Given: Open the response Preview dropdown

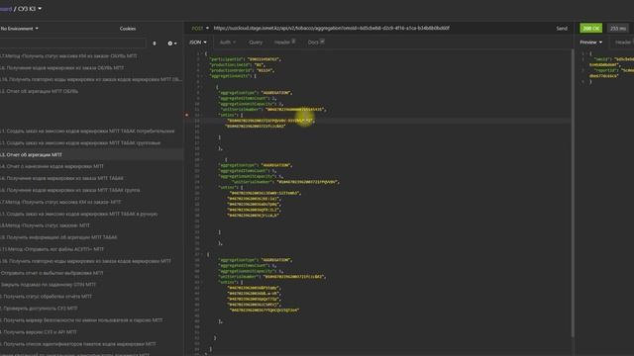Looking at the screenshot, I should [x=590, y=43].
